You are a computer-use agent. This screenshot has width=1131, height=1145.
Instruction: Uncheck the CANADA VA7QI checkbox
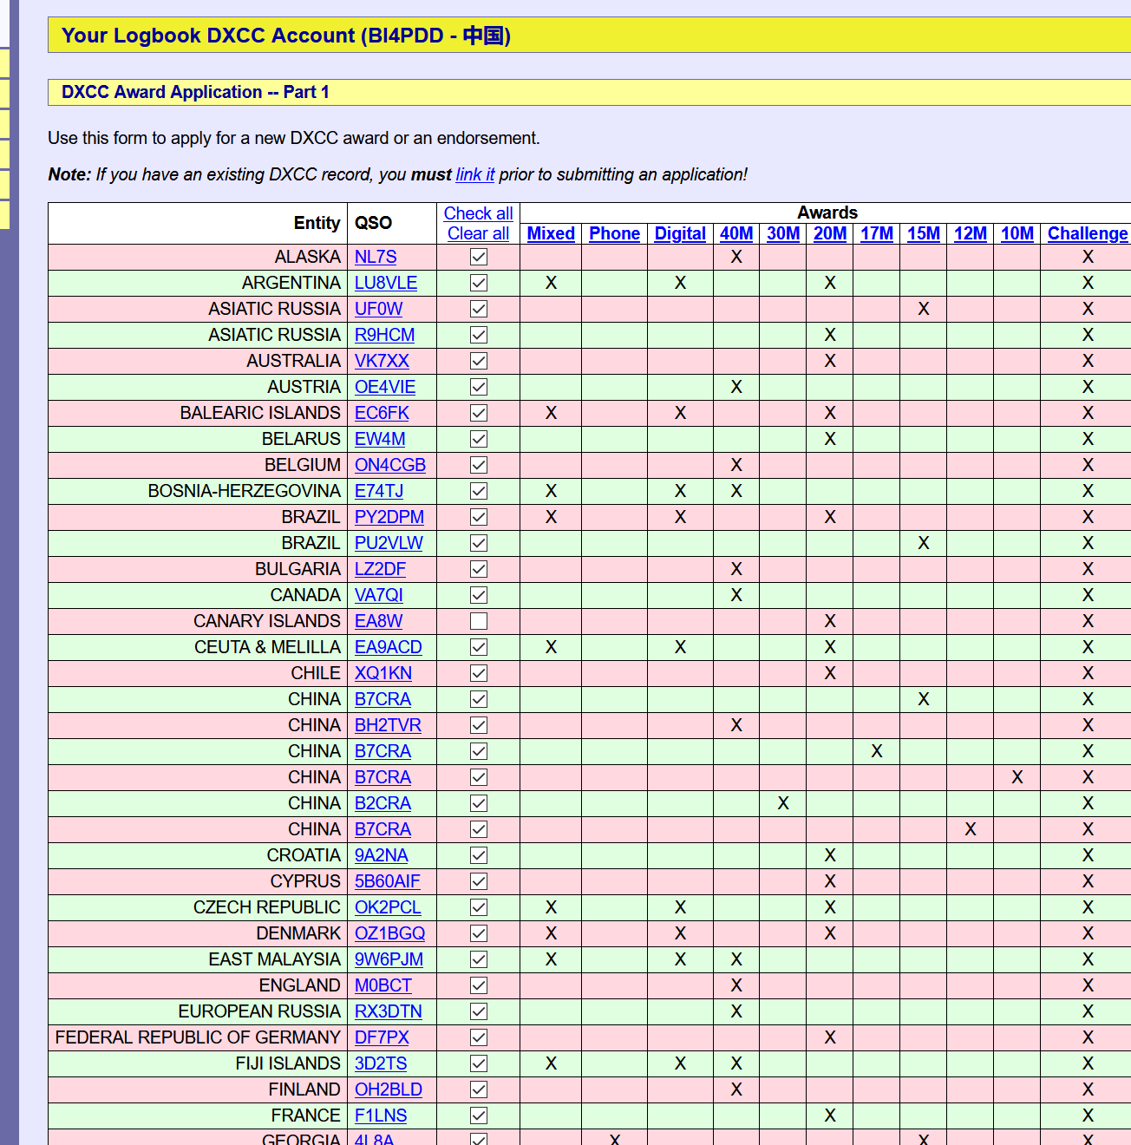pos(479,595)
